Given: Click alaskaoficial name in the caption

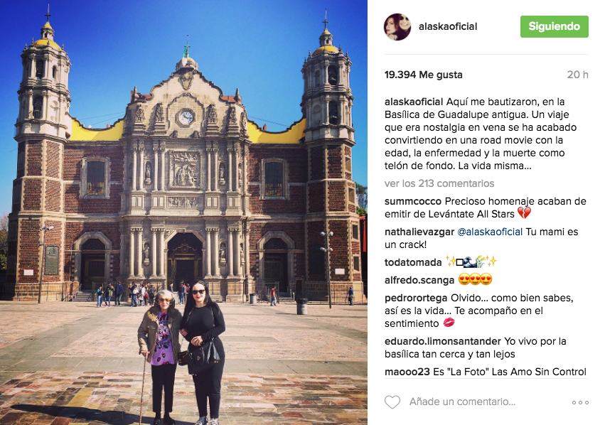Looking at the screenshot, I should click(414, 102).
